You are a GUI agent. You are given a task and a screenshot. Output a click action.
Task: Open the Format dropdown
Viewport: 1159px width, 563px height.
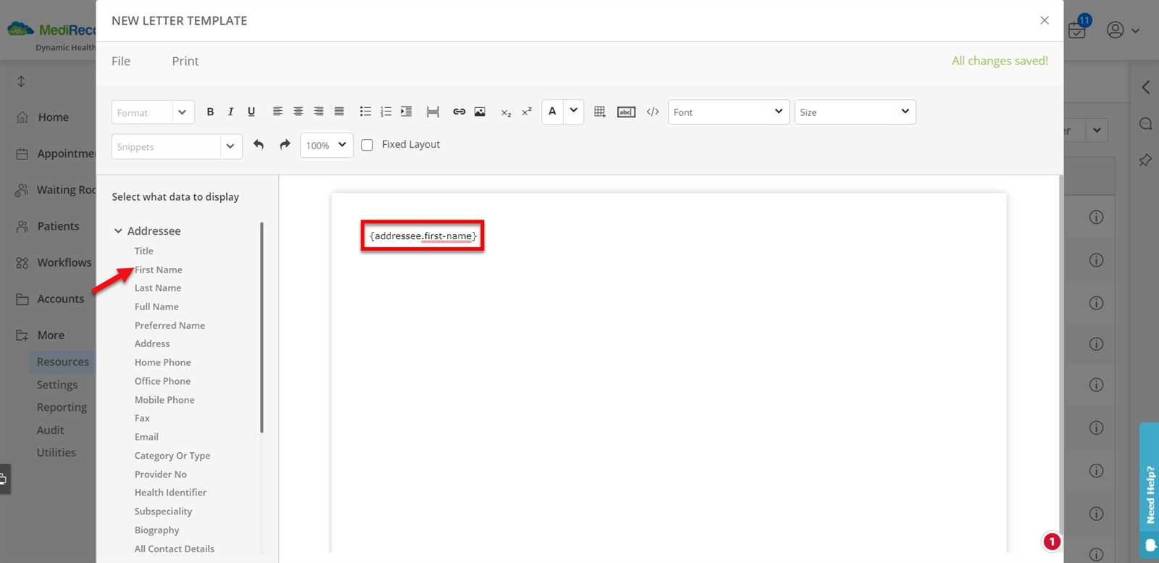(153, 112)
